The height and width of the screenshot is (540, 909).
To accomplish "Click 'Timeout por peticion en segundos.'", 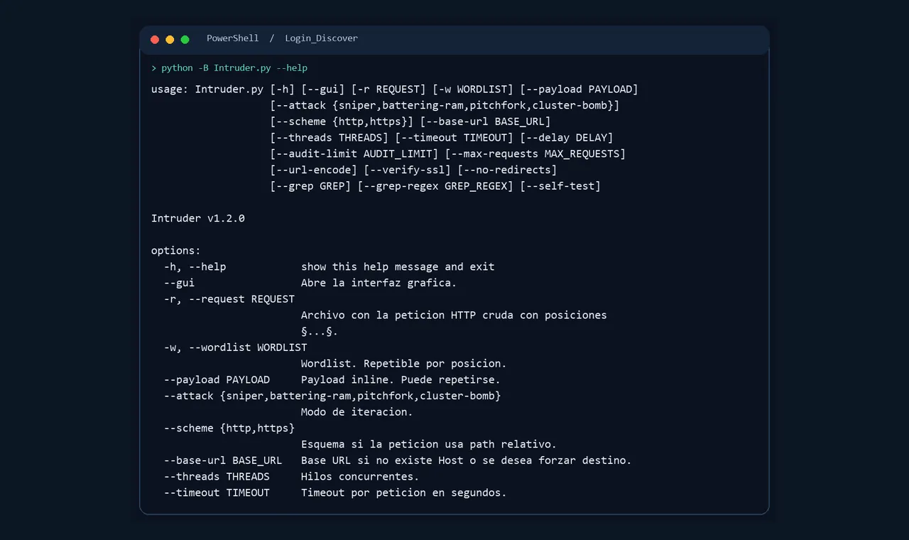I will tap(404, 493).
